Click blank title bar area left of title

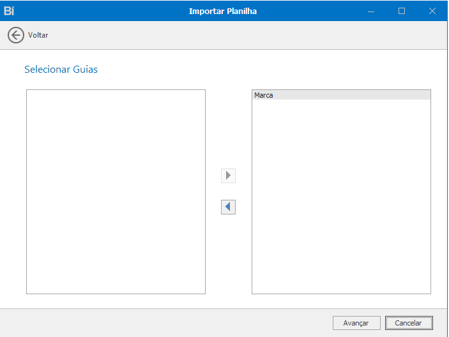tap(96, 11)
